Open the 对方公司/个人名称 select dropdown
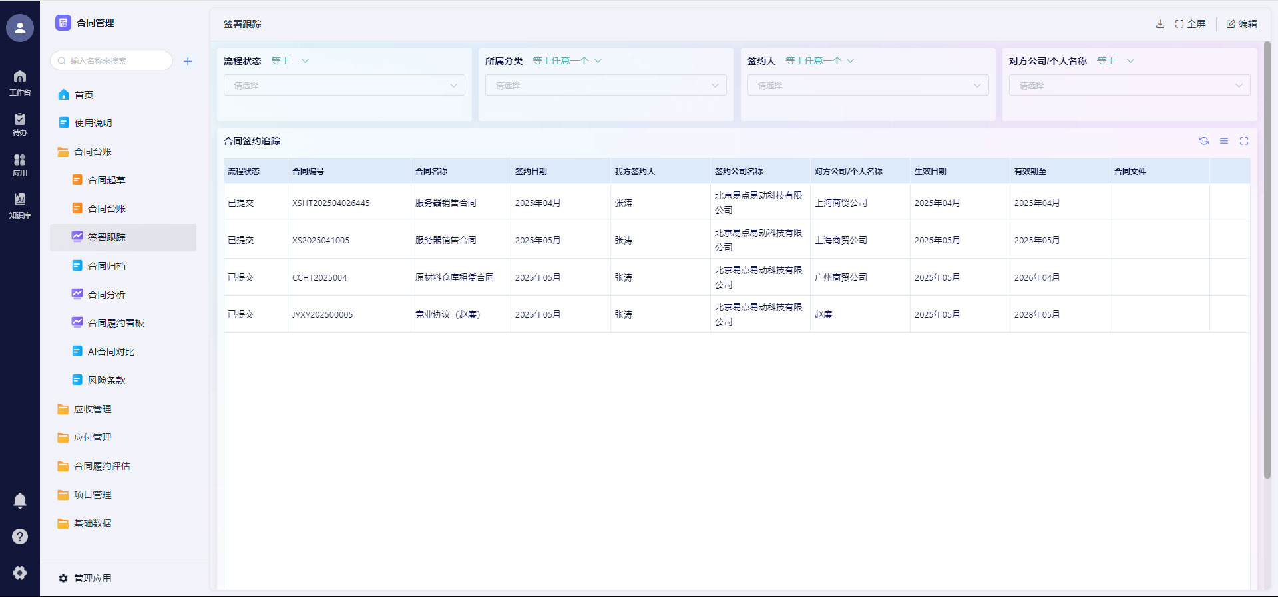This screenshot has height=597, width=1278. point(1130,86)
